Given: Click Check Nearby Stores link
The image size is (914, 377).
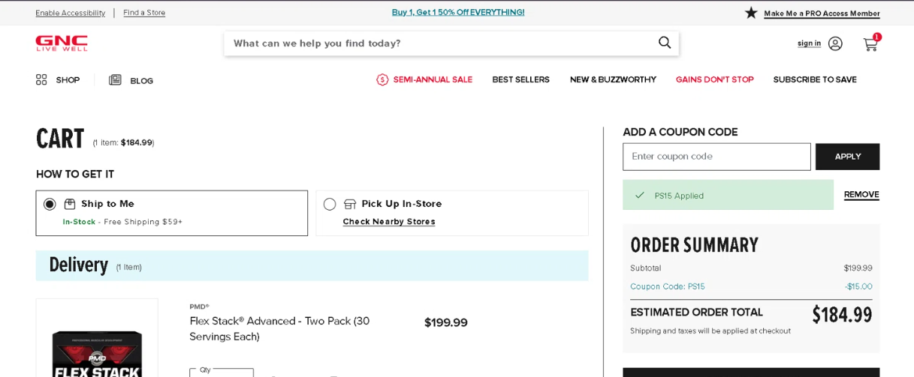Looking at the screenshot, I should click(389, 222).
